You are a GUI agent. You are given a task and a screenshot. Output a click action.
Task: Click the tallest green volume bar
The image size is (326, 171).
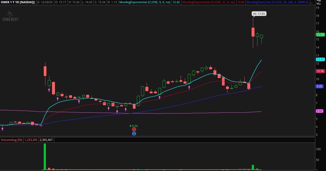pos(45,157)
